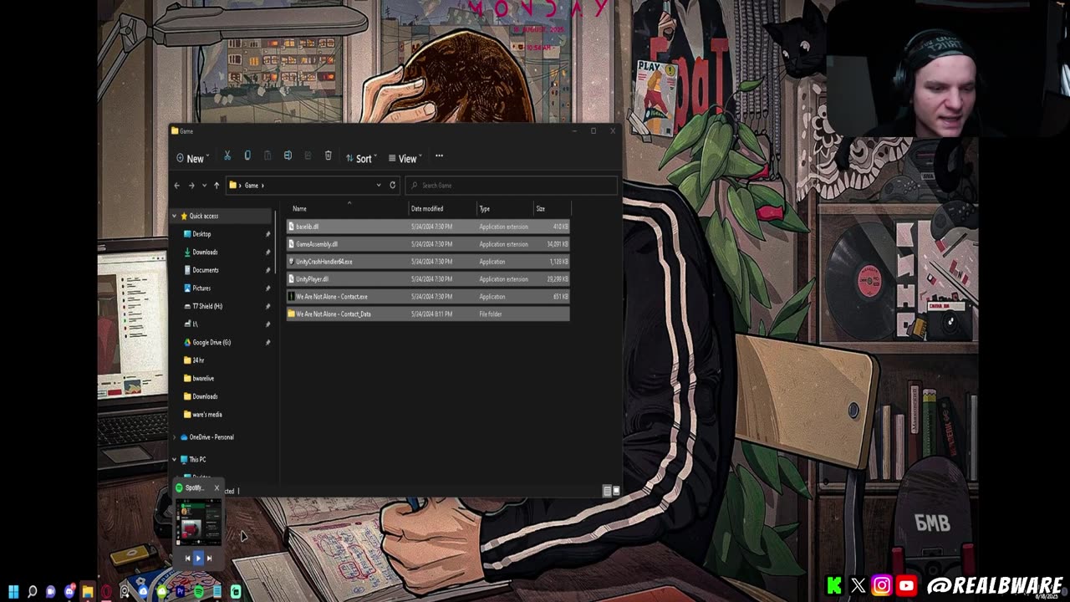The width and height of the screenshot is (1070, 602).
Task: Play music from Spotify preview
Action: [198, 558]
